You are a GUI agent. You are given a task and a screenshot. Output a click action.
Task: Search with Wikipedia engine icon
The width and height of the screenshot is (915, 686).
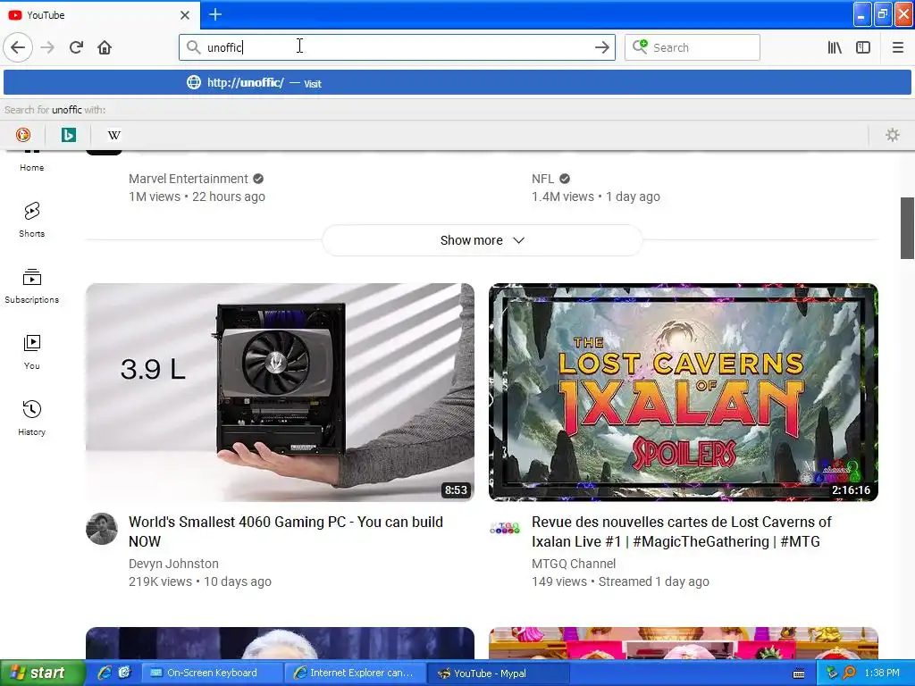pos(113,135)
